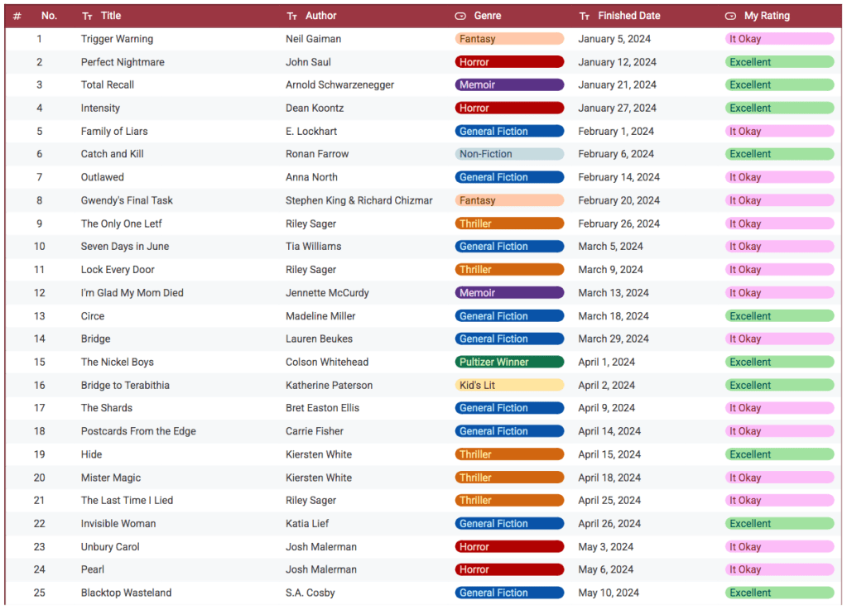
Task: Select the author cell Stephen King & Richard Chizmar
Action: 359,200
